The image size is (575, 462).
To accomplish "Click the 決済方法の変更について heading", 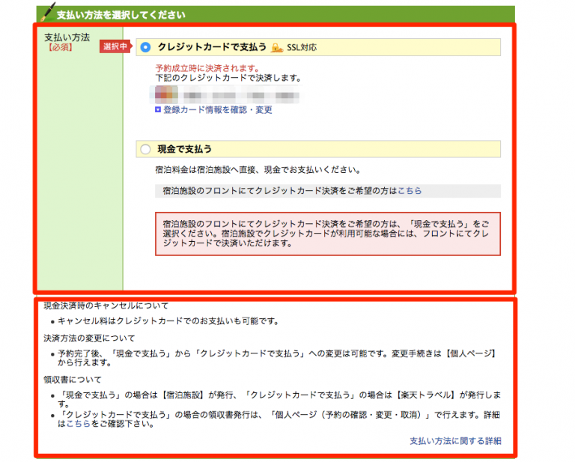I will [89, 338].
